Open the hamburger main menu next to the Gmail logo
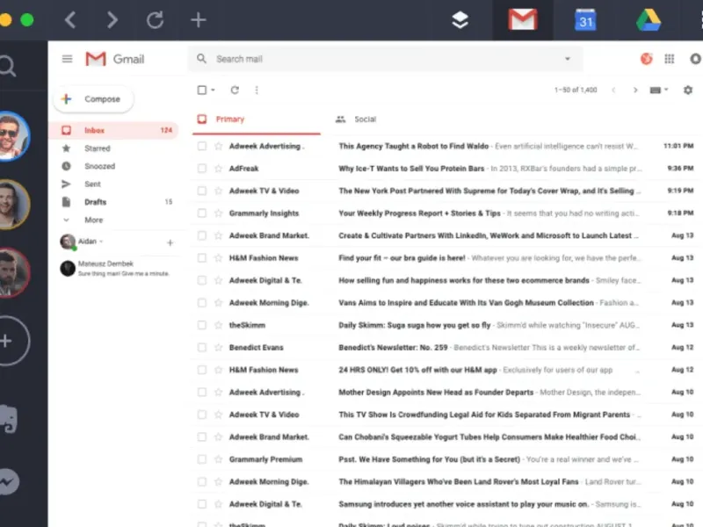The width and height of the screenshot is (703, 527). pyautogui.click(x=68, y=59)
